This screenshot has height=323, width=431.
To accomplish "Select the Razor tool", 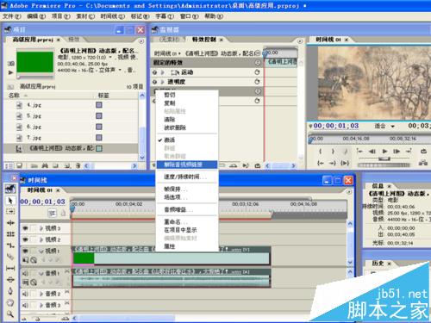I will coord(10,257).
